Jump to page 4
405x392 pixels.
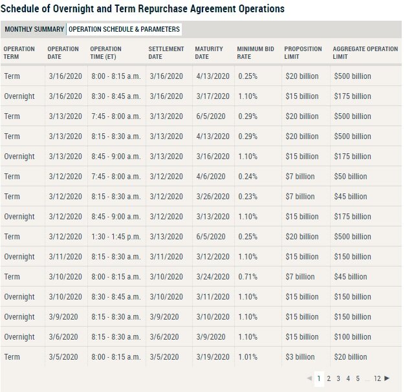coord(348,378)
